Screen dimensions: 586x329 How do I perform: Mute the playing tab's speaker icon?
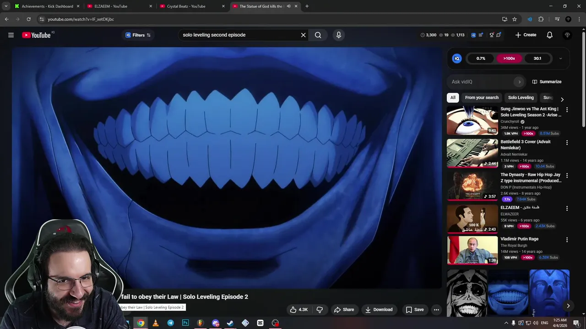(x=288, y=6)
